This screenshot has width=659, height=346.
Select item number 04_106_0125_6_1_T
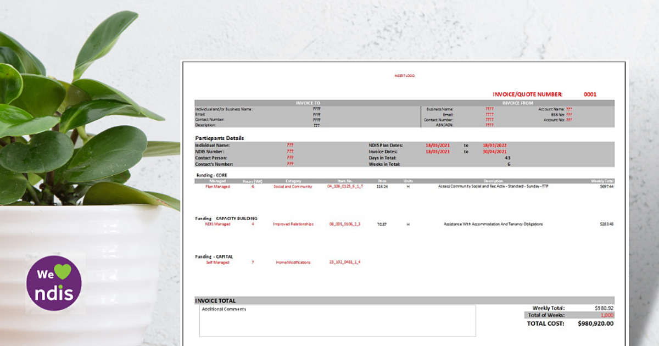(x=343, y=186)
